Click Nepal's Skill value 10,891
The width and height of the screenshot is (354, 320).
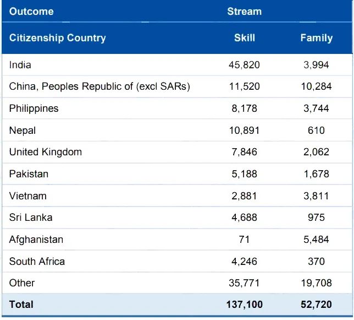pos(244,131)
